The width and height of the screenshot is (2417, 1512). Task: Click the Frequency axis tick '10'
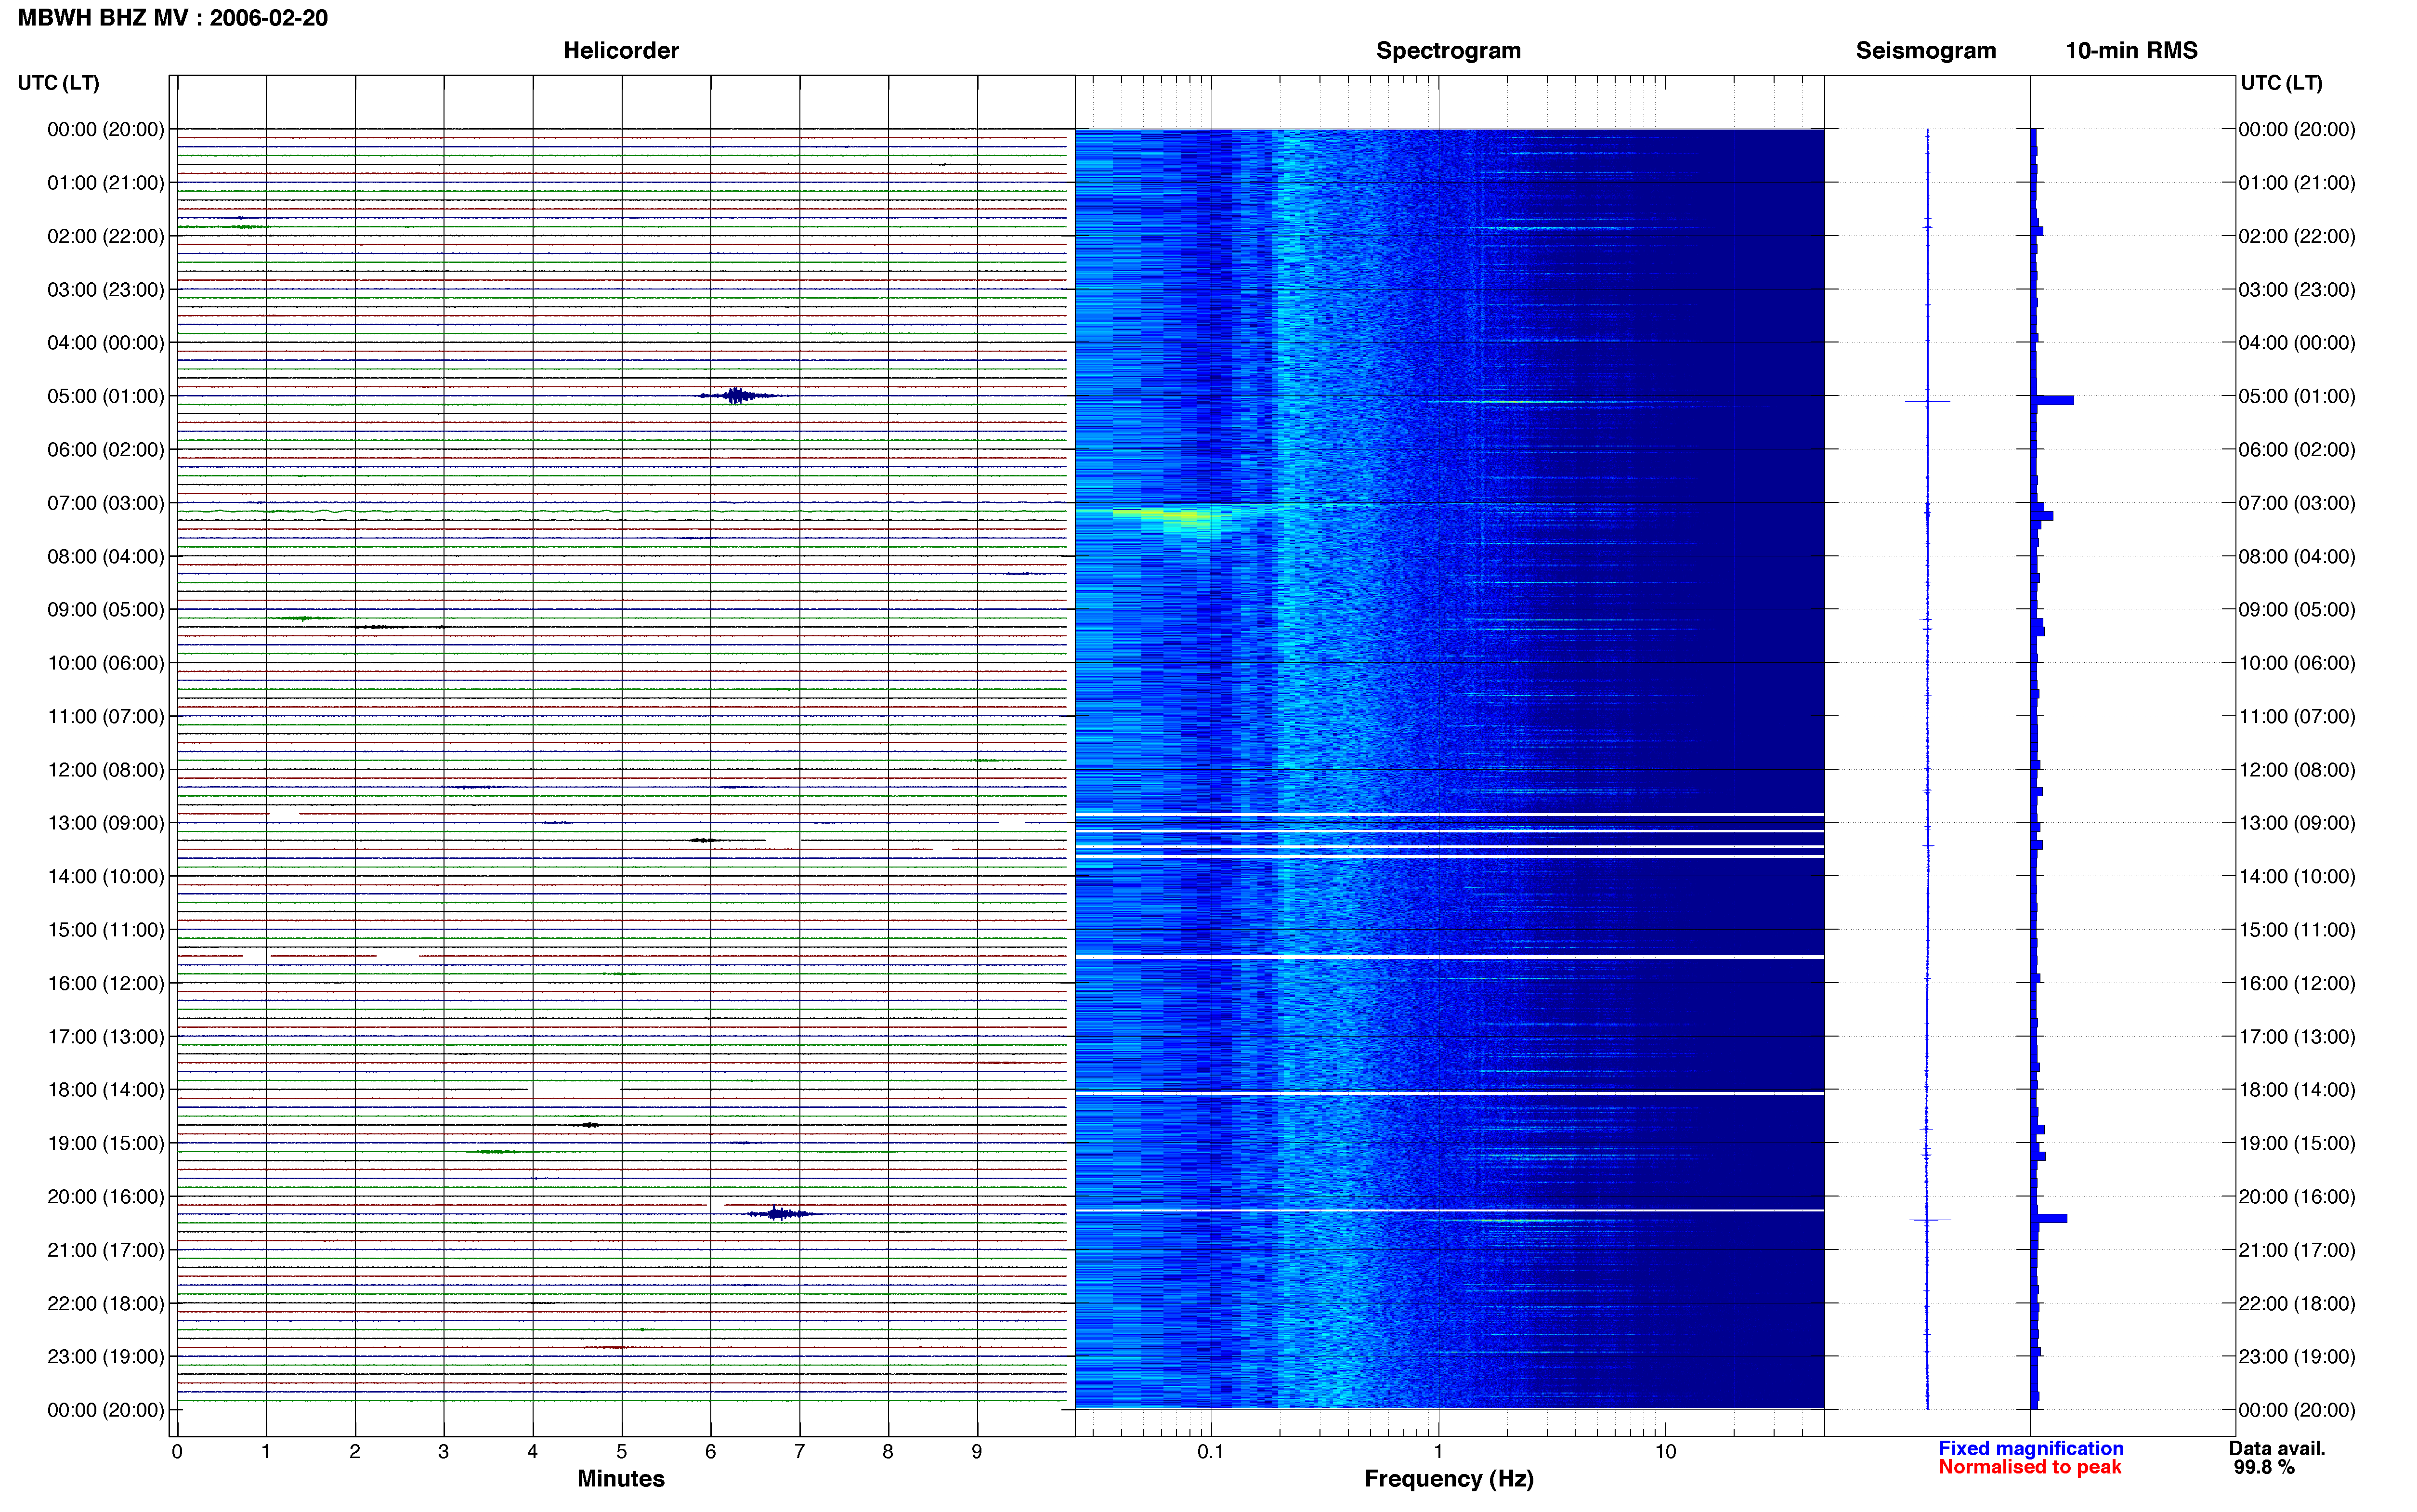click(x=1665, y=1451)
